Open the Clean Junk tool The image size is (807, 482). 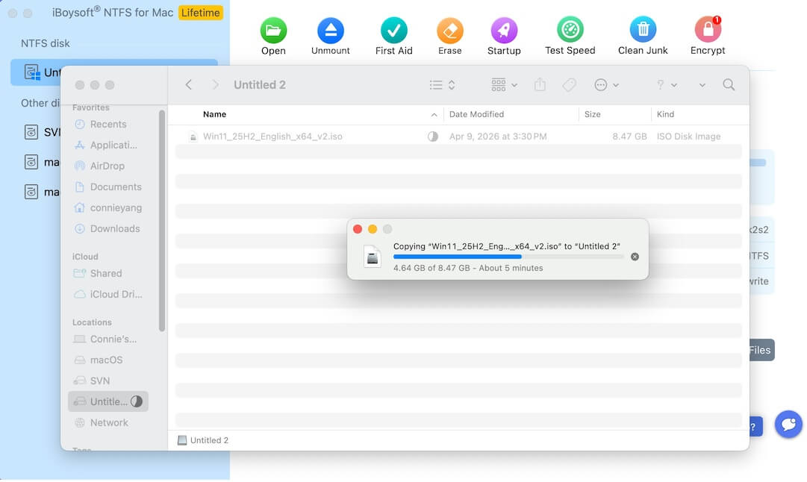(x=643, y=31)
